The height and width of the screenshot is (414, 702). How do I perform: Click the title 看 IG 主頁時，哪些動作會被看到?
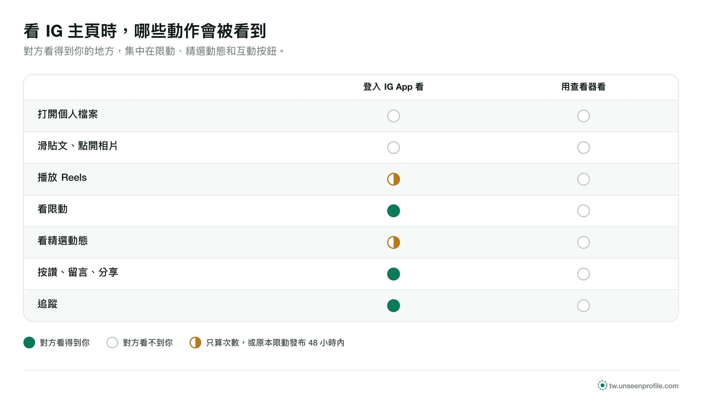click(145, 31)
